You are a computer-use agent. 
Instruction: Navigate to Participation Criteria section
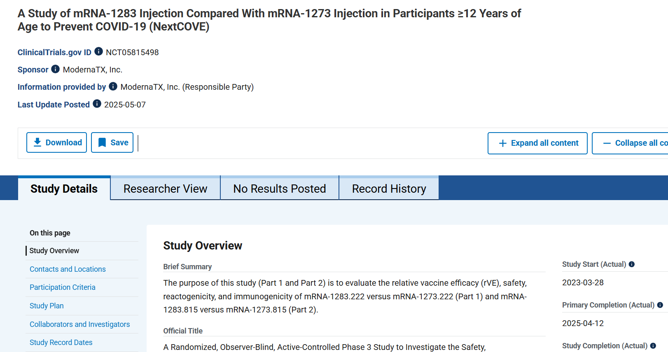pyautogui.click(x=62, y=287)
